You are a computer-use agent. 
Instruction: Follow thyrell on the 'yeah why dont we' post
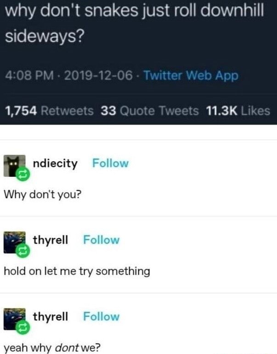tap(101, 316)
